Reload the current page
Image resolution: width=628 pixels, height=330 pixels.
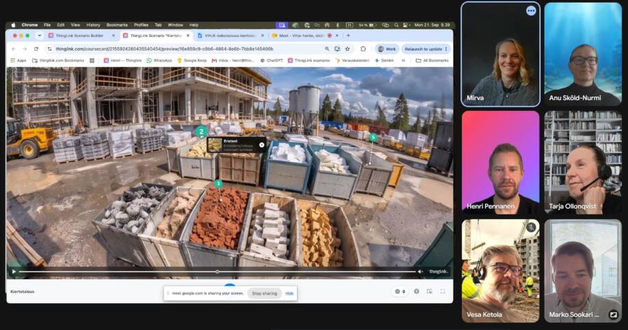point(36,49)
